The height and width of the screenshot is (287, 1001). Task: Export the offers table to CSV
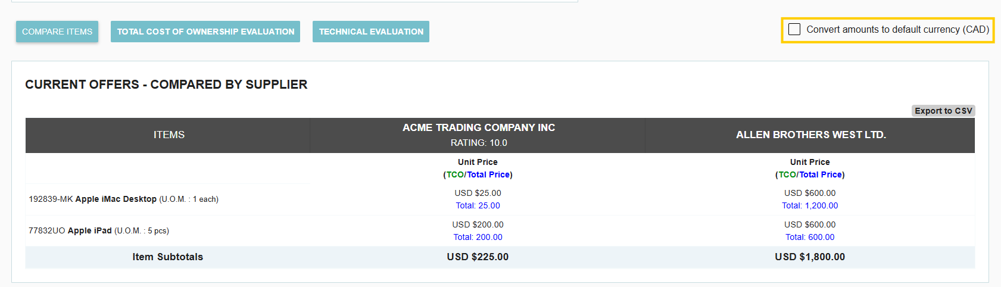coord(943,111)
